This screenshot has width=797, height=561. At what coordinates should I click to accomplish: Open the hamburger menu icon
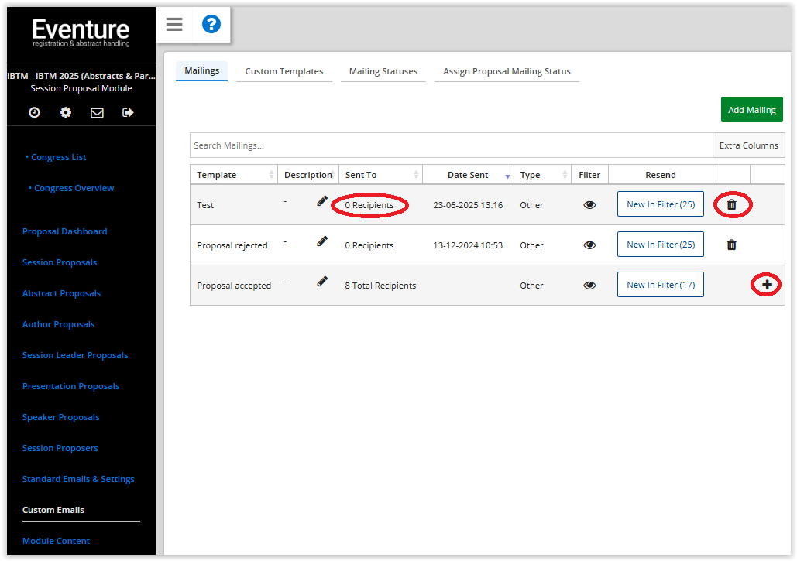pos(174,25)
